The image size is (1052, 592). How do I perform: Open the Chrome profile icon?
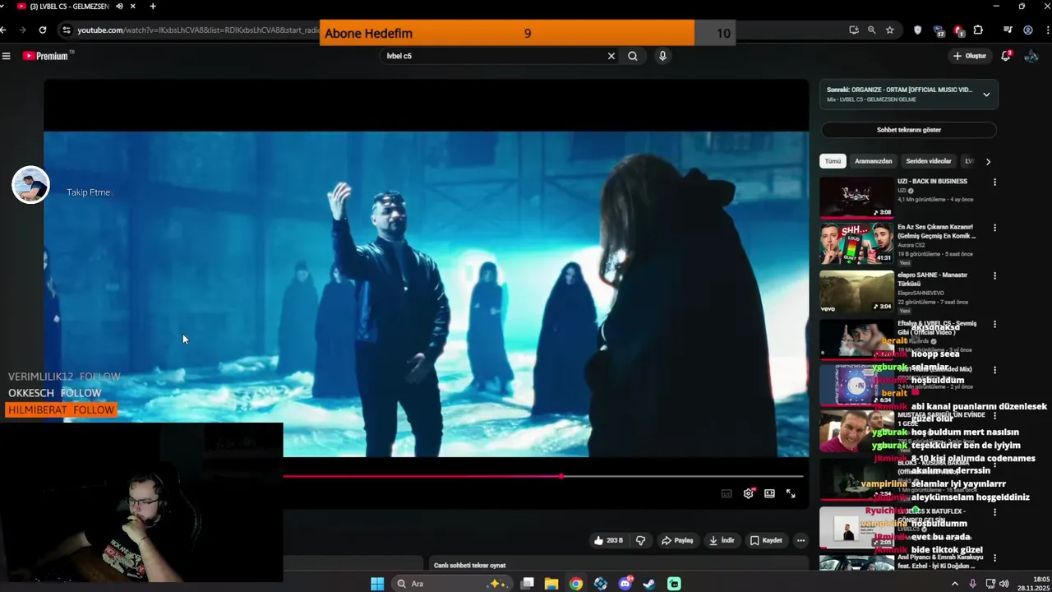pos(1027,30)
